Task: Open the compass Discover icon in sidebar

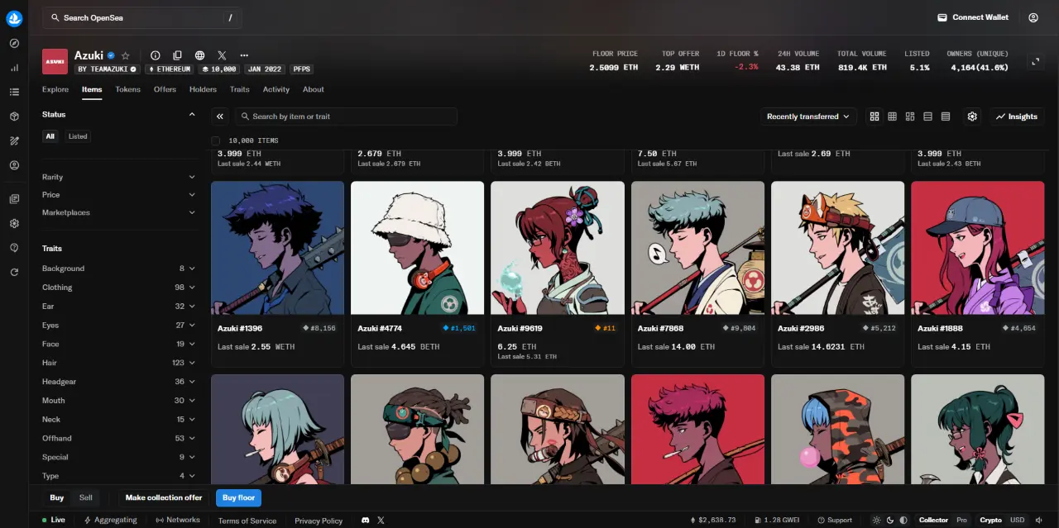Action: (x=14, y=43)
